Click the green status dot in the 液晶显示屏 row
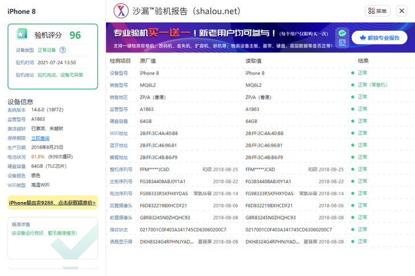Screen dimensions: 415x276 click(352, 241)
